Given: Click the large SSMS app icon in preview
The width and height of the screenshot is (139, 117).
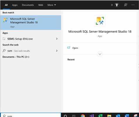Looking at the screenshot, I should click(x=100, y=21).
